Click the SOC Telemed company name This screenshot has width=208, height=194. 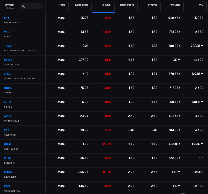tap(22, 51)
